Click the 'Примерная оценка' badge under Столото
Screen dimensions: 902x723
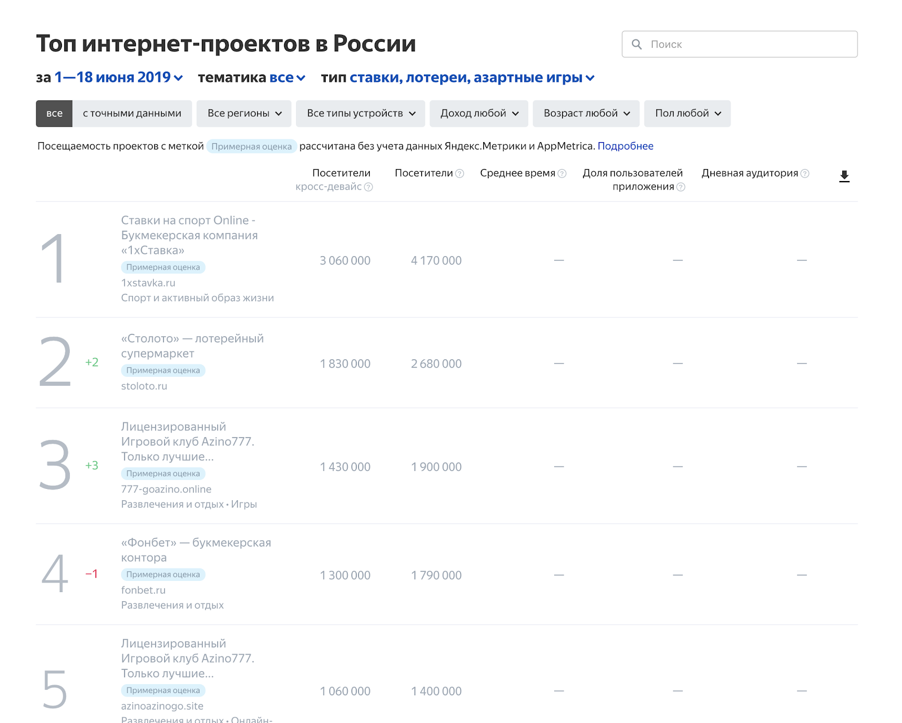(163, 371)
